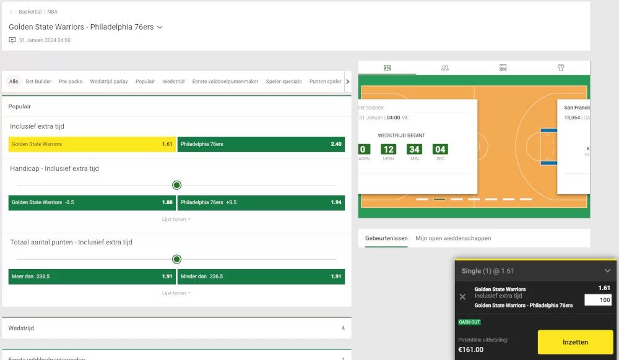The image size is (619, 360).
Task: Expand the Wedstrijd market section
Action: [176, 328]
